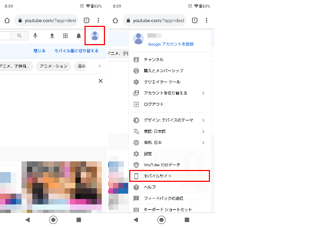The height and width of the screenshot is (227, 323).
Task: Click the upload video icon
Action: [52, 36]
